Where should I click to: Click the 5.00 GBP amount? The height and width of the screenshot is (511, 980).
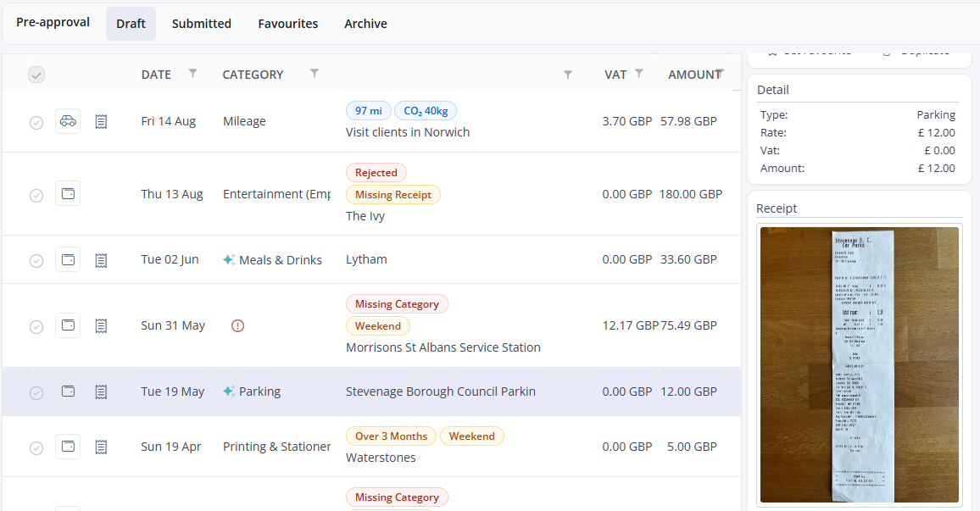(x=692, y=447)
